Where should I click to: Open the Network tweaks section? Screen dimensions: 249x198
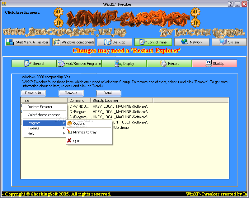[192, 42]
